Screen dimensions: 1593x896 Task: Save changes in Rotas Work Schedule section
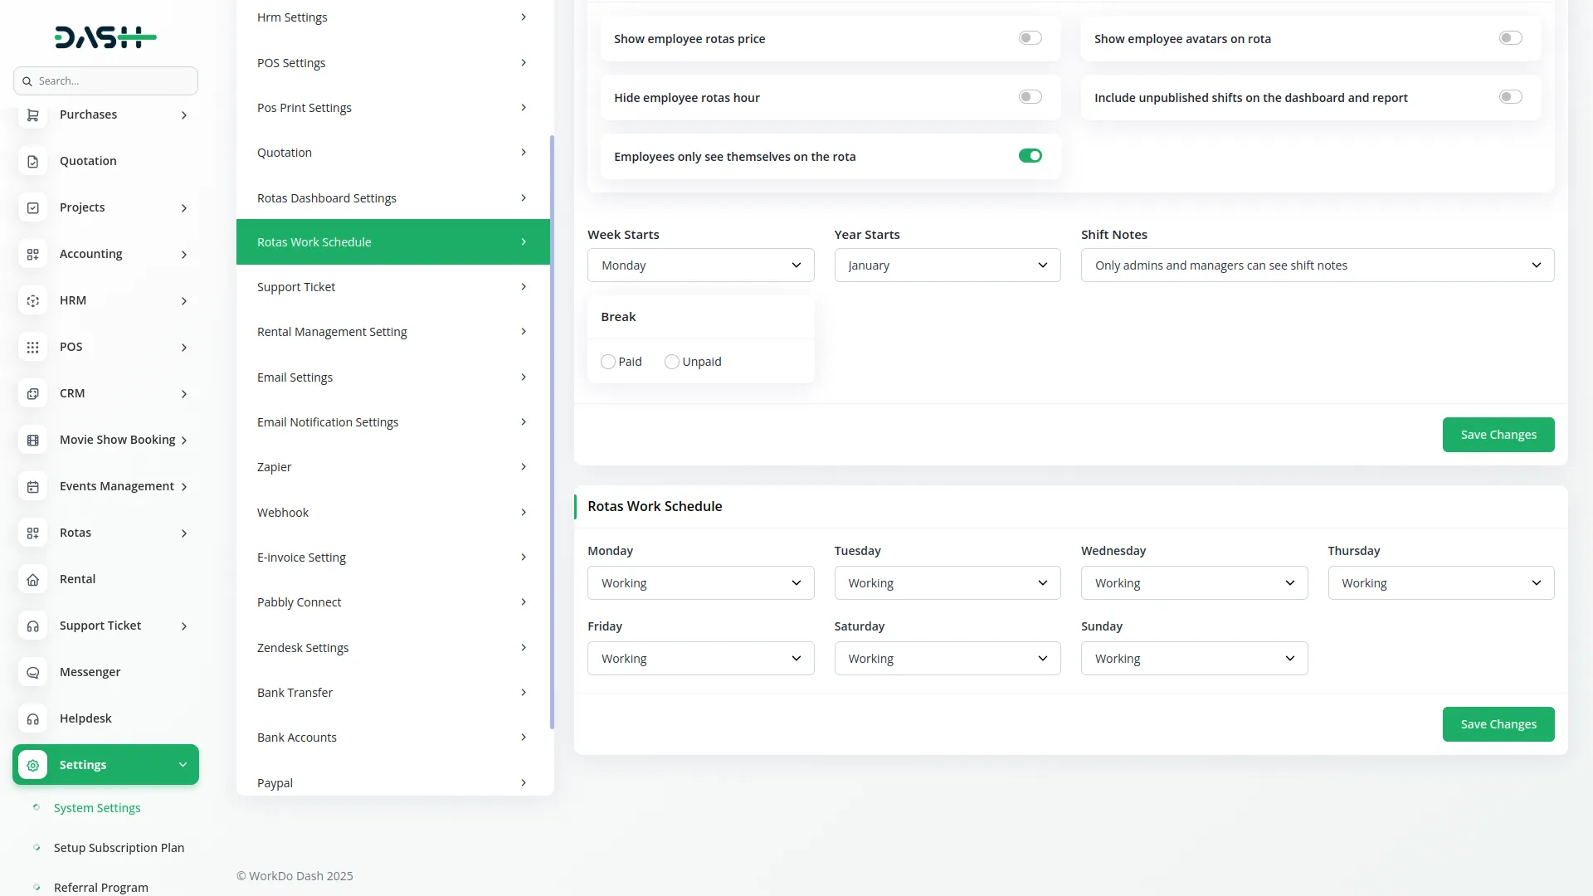point(1498,724)
